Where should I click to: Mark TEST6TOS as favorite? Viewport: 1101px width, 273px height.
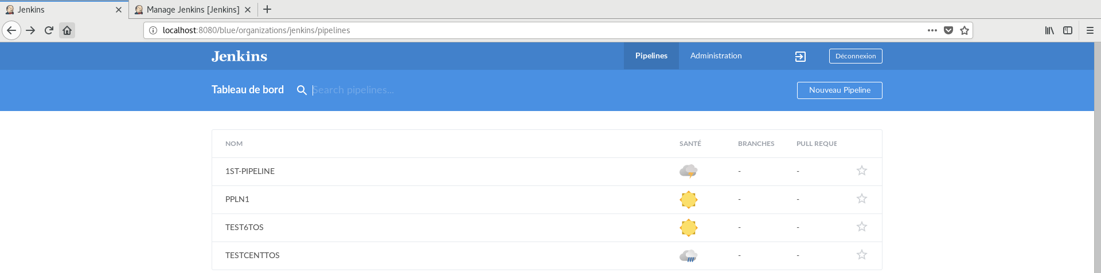(861, 227)
